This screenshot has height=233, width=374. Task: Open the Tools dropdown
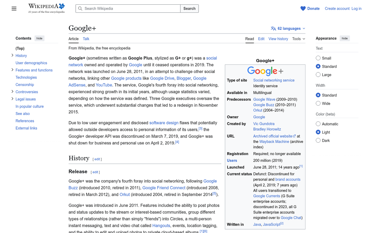click(298, 39)
